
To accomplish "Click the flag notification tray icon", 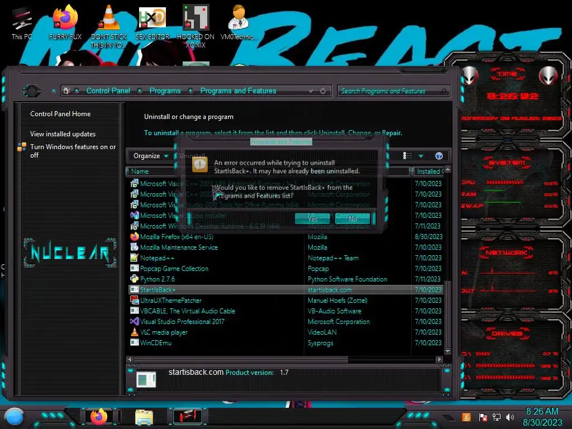I will [483, 417].
